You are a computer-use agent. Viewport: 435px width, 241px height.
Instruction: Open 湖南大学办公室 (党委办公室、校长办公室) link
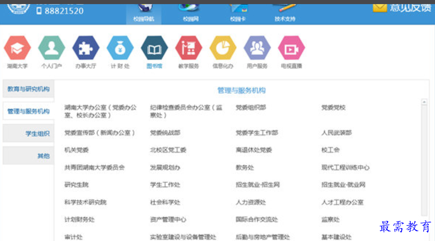coord(101,111)
